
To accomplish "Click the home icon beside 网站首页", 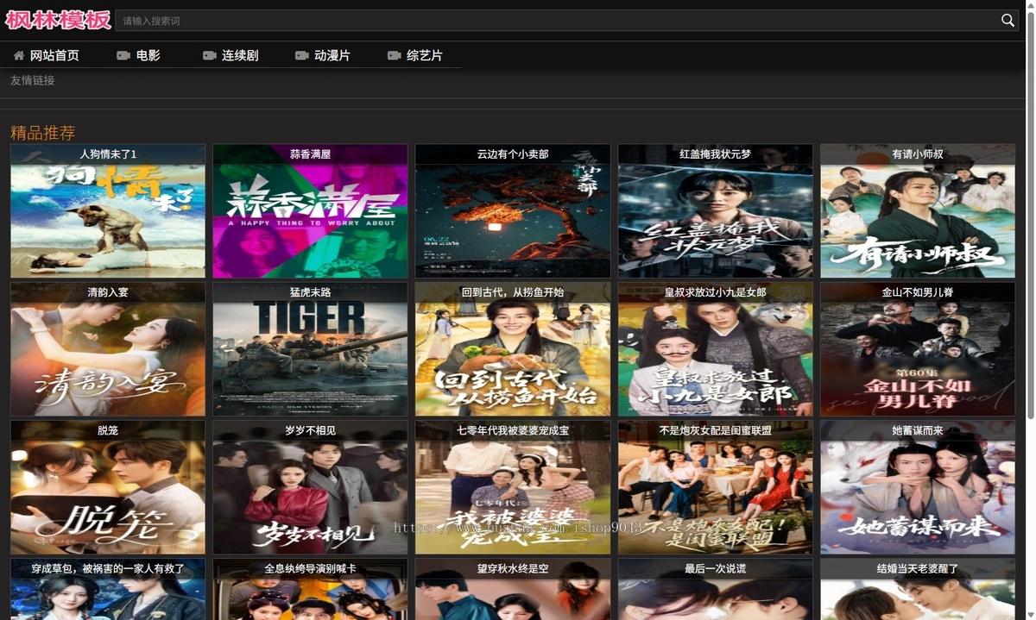I will point(19,55).
